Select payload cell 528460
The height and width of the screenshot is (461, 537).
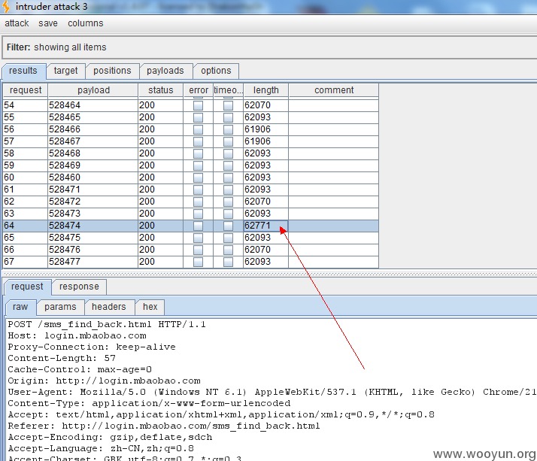[x=93, y=177]
